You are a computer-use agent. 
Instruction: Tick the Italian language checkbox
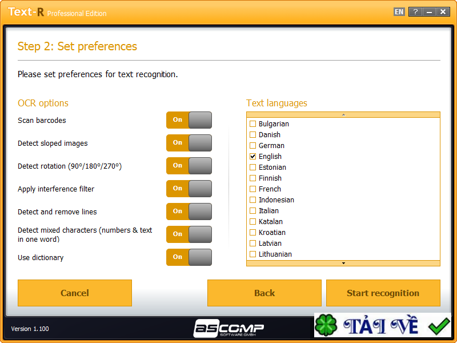click(252, 210)
